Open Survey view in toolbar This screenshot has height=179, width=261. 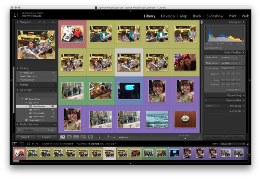[83, 137]
